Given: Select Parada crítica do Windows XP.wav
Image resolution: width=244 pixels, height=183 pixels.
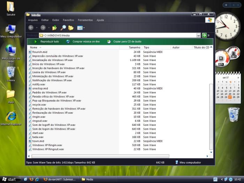Looking at the screenshot, I should tap(52, 97).
